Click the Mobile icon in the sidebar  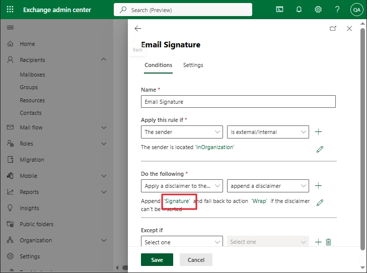pos(10,176)
